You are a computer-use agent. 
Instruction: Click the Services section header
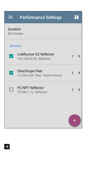[x=15, y=46]
